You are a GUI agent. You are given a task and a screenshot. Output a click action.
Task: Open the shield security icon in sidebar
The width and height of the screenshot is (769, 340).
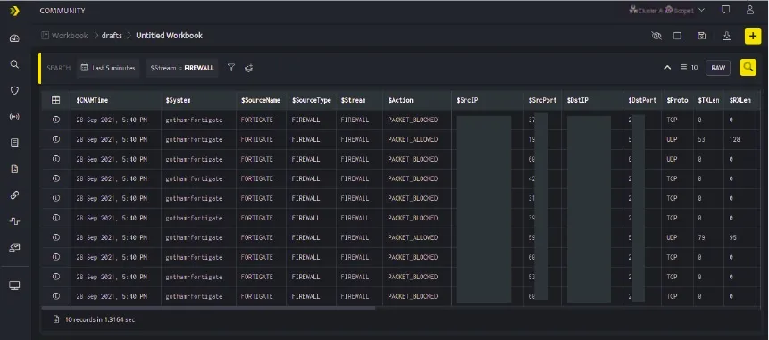[14, 91]
